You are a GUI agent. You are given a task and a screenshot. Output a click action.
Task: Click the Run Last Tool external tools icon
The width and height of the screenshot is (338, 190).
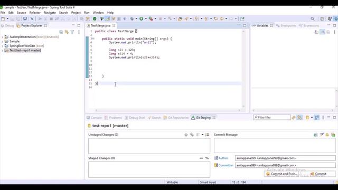coord(151,19)
